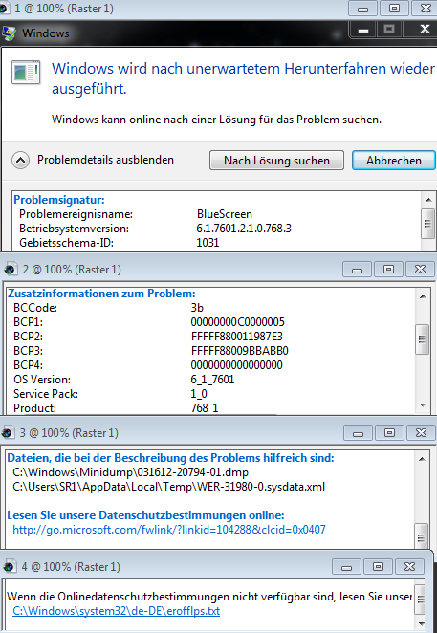Screen dimensions: 437x633
Task: Minimize window '2 @ 100% (Raster 1)'
Action: (357, 270)
